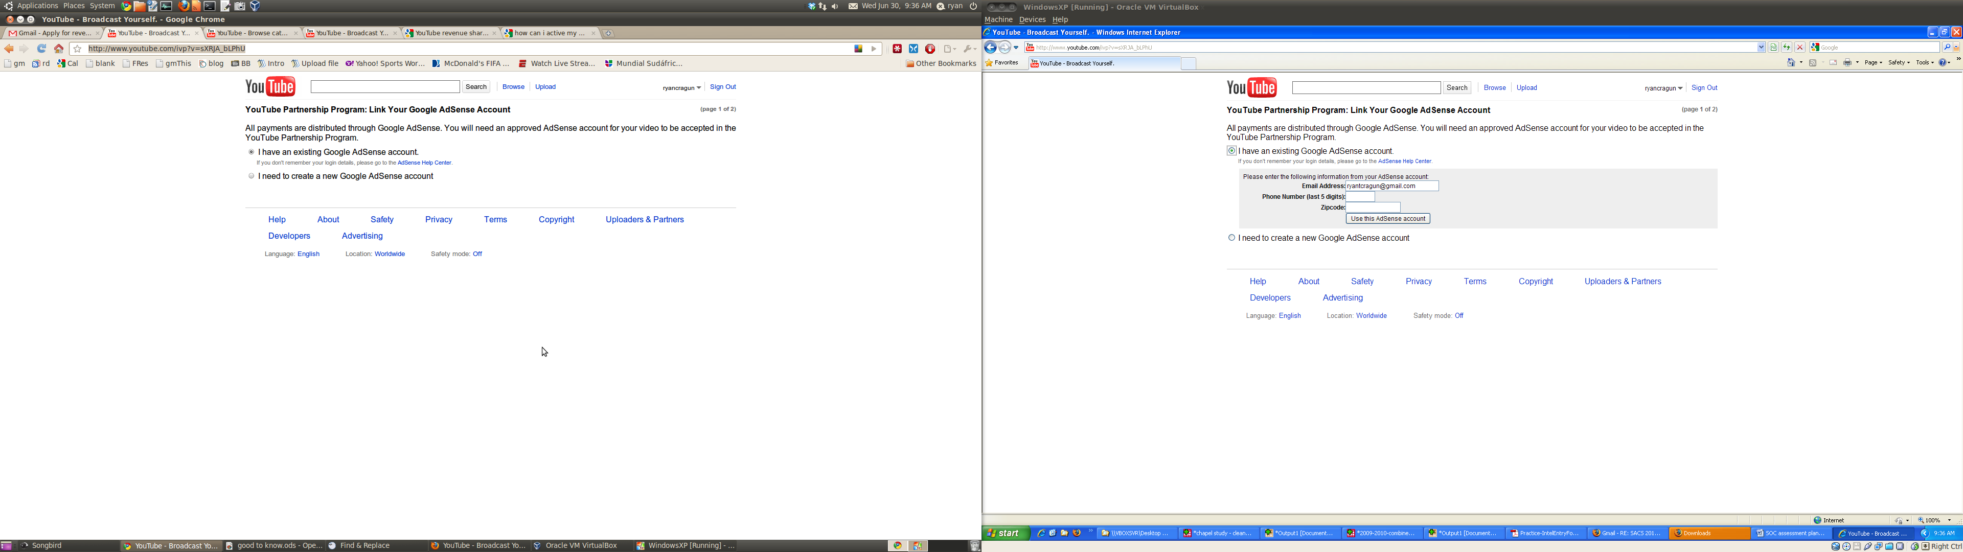The height and width of the screenshot is (552, 1963).
Task: Click the red shield extension icon in Chrome
Action: point(930,49)
